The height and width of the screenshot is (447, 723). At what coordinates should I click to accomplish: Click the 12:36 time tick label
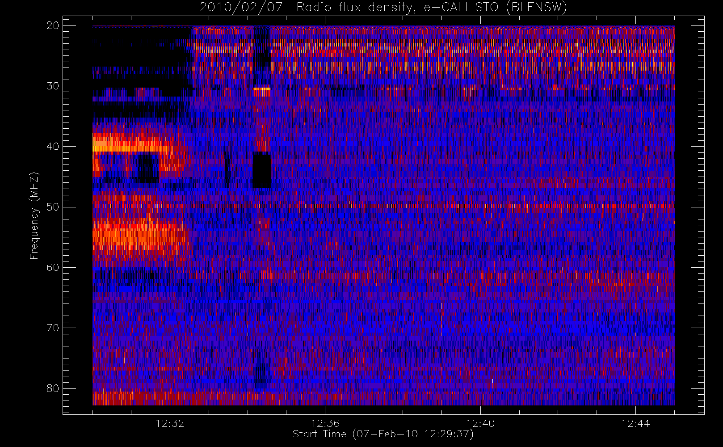[x=325, y=423]
